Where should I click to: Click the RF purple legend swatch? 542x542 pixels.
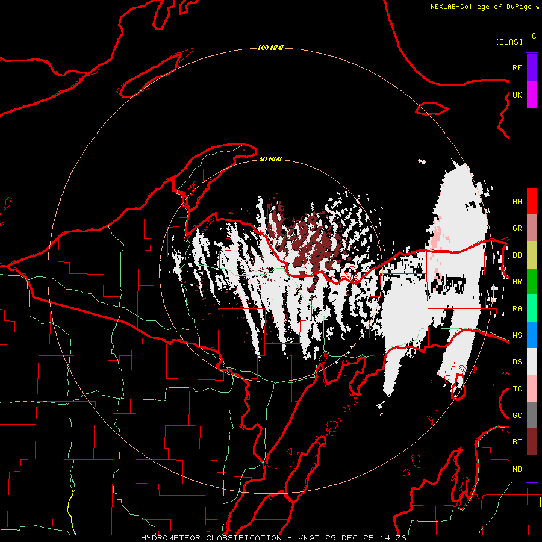pos(532,67)
